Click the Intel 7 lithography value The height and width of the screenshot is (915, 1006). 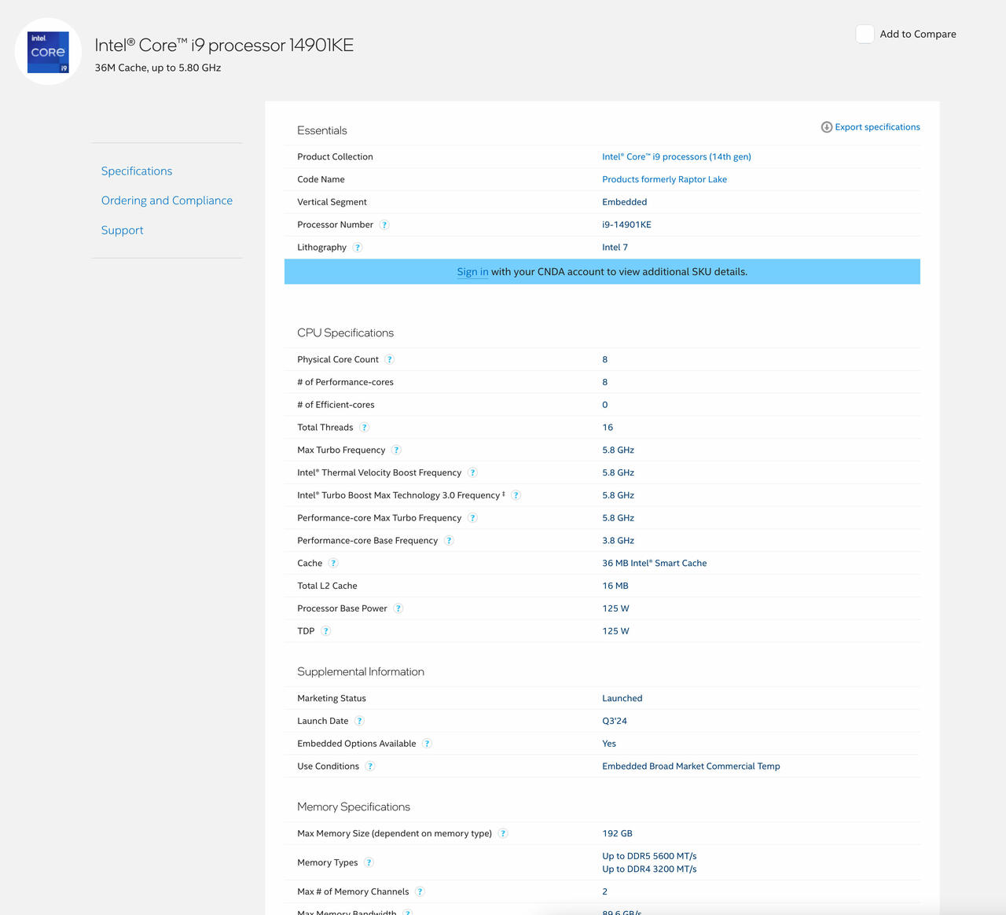tap(615, 248)
